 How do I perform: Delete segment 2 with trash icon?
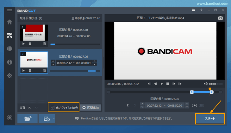coord(45,71)
